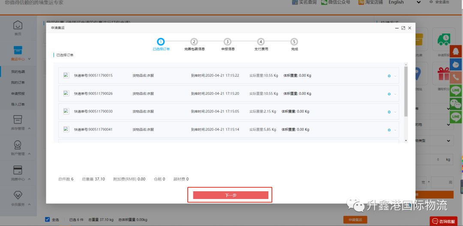The image size is (463, 226).
Task: Expand the 账户管理 menu arrow
Action: tap(29, 154)
